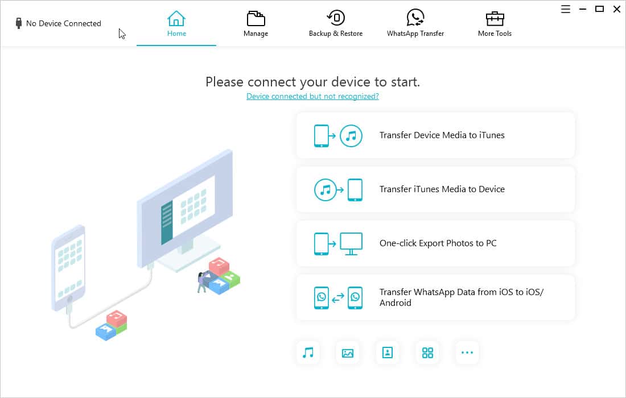Start Transfer WhatsApp Data from iOS
This screenshot has height=398, width=626.
tap(461, 297)
